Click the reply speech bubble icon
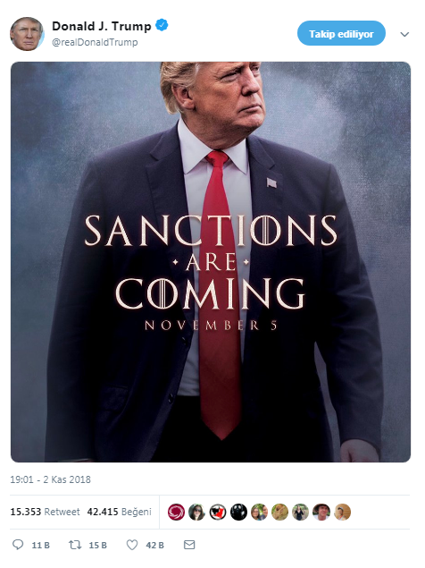The width and height of the screenshot is (425, 568). tap(18, 545)
